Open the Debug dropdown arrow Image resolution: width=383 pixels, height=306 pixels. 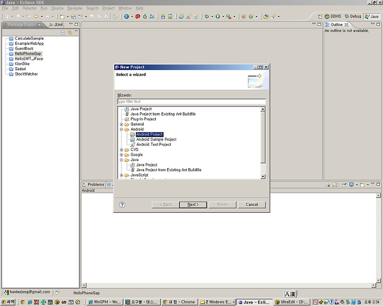(212, 16)
